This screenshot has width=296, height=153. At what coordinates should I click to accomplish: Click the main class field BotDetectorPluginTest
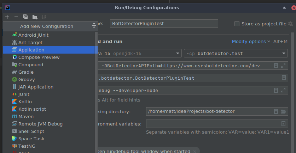[193, 78]
